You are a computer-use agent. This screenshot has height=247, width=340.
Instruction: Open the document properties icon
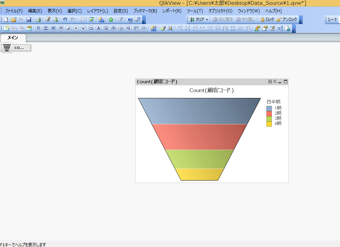click(x=265, y=28)
